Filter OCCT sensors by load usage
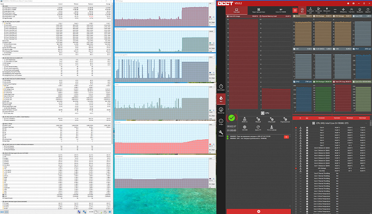 [x=360, y=10]
